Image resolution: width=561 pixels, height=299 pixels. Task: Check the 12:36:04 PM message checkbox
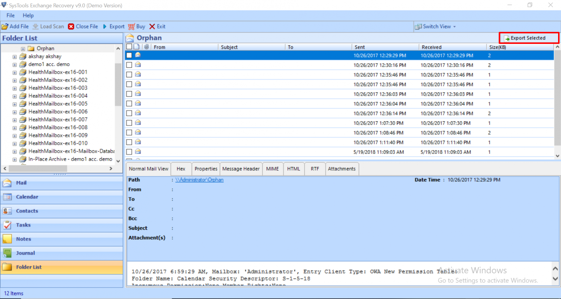coord(129,103)
